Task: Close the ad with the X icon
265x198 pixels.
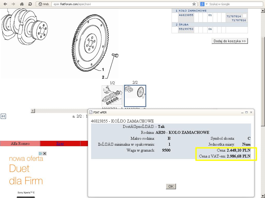Action: [x=45, y=153]
